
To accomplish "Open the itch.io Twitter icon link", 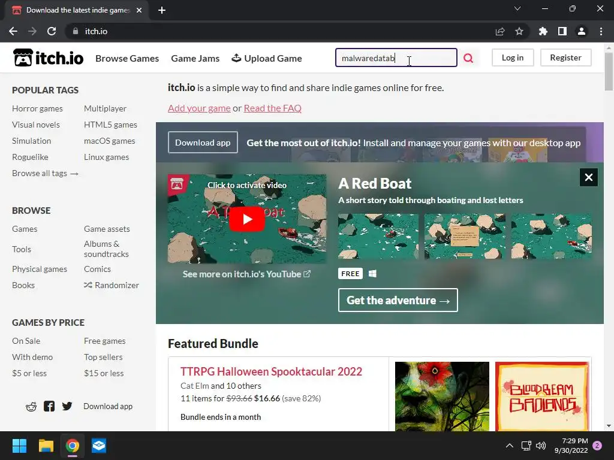I will [x=67, y=407].
